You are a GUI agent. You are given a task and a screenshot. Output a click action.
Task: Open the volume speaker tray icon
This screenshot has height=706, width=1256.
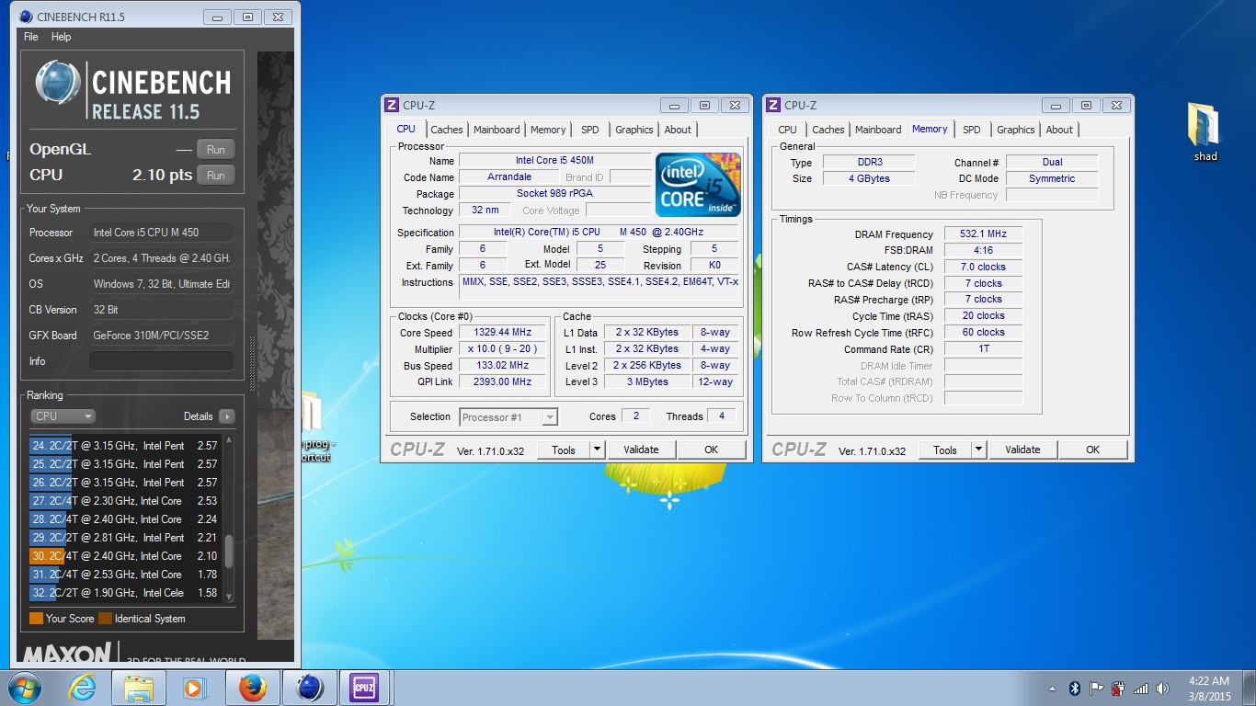[x=1163, y=688]
